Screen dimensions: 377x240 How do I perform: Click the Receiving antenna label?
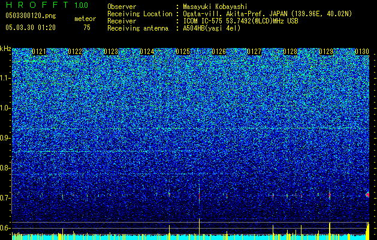(x=138, y=28)
